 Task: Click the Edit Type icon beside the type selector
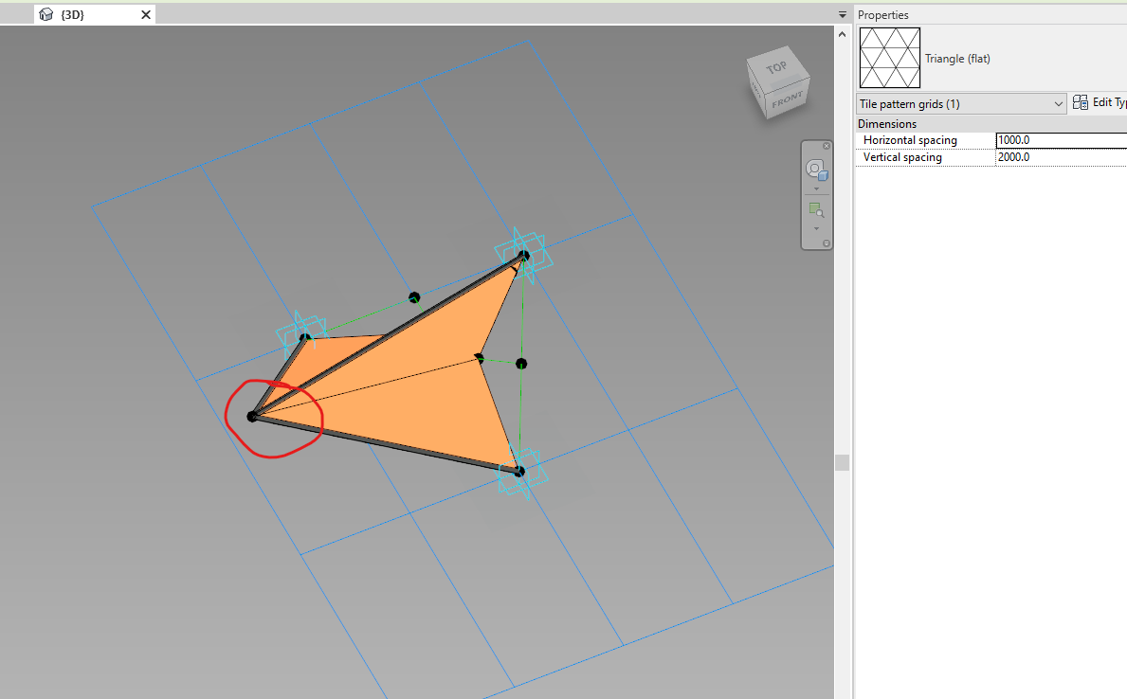click(1081, 102)
